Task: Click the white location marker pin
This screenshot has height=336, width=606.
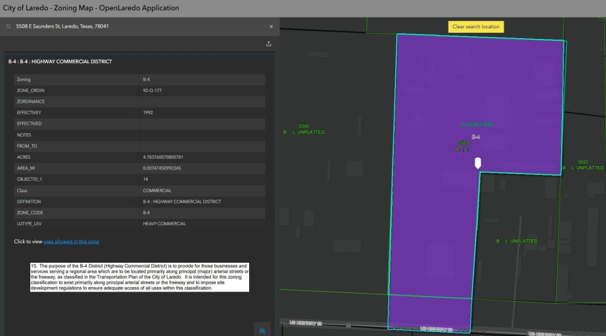Action: [478, 162]
